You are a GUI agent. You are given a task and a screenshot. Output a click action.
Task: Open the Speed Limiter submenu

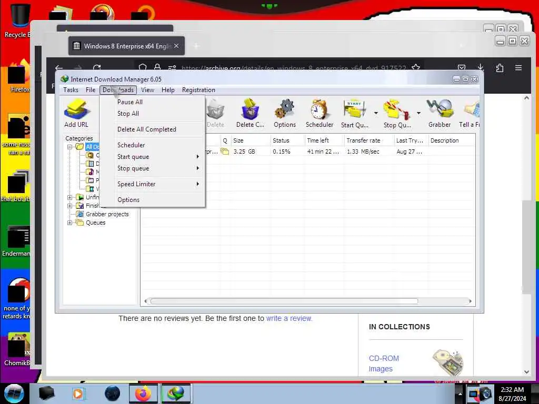(153, 184)
